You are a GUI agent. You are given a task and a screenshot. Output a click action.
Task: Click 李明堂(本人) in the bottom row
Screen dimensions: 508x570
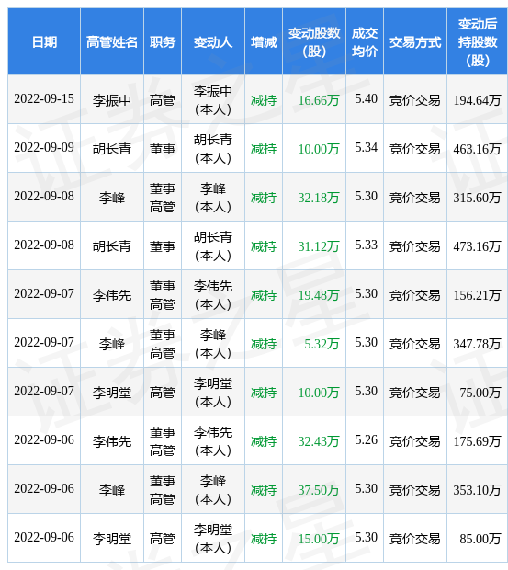(x=213, y=539)
